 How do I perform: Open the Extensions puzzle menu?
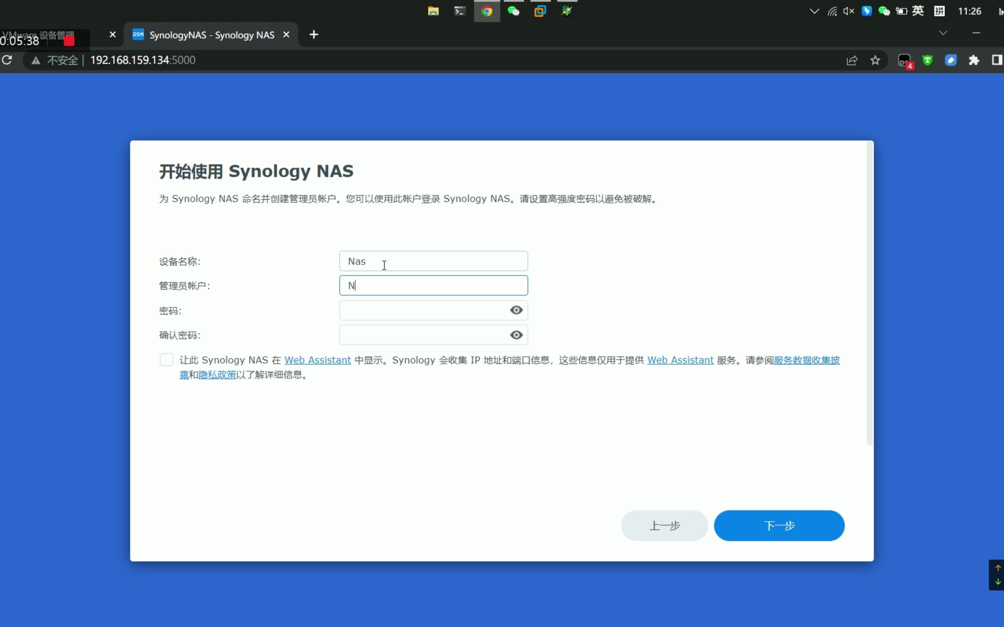(974, 61)
